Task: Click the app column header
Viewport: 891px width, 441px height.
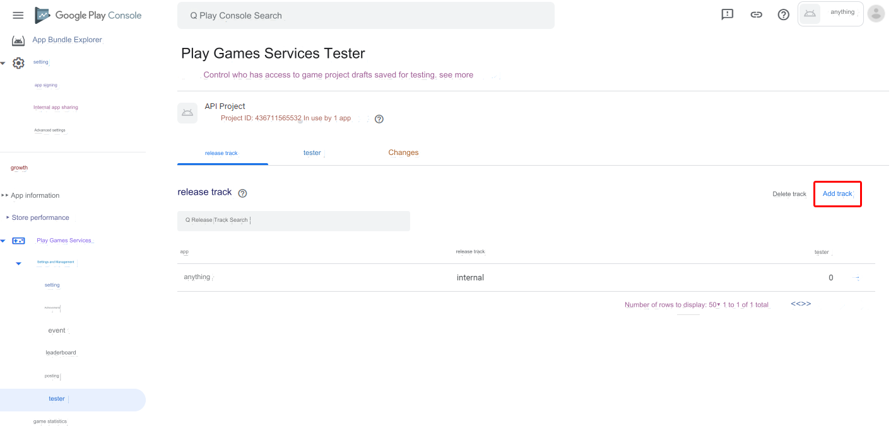Action: coord(184,252)
